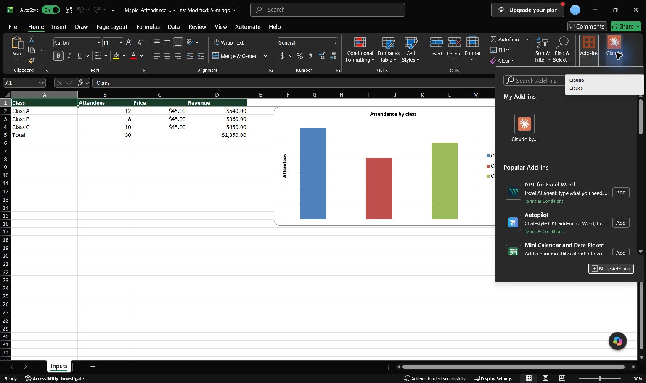Open Find & Select menu
This screenshot has width=646, height=383.
562,50
